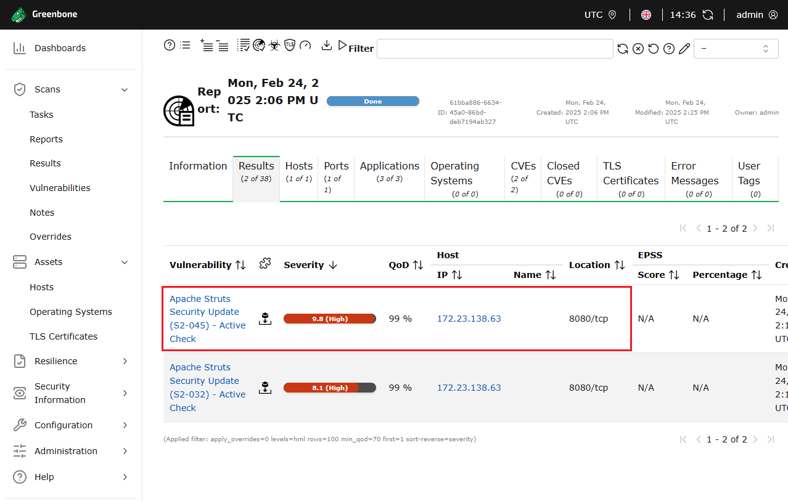Click the Tasks link in sidebar
The height and width of the screenshot is (501, 788).
pyautogui.click(x=41, y=115)
